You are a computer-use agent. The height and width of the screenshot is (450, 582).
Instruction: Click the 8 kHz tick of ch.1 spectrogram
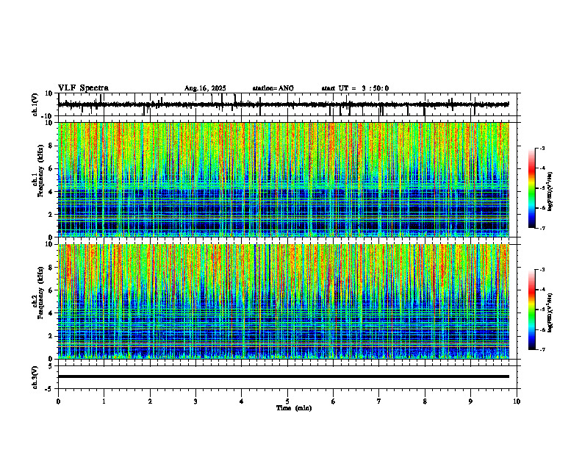coord(51,146)
